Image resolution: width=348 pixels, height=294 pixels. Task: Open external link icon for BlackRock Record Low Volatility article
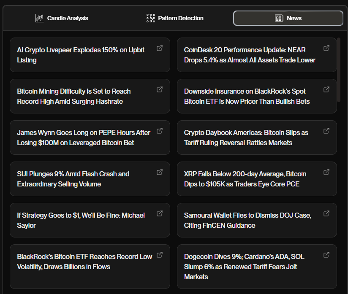click(x=160, y=255)
